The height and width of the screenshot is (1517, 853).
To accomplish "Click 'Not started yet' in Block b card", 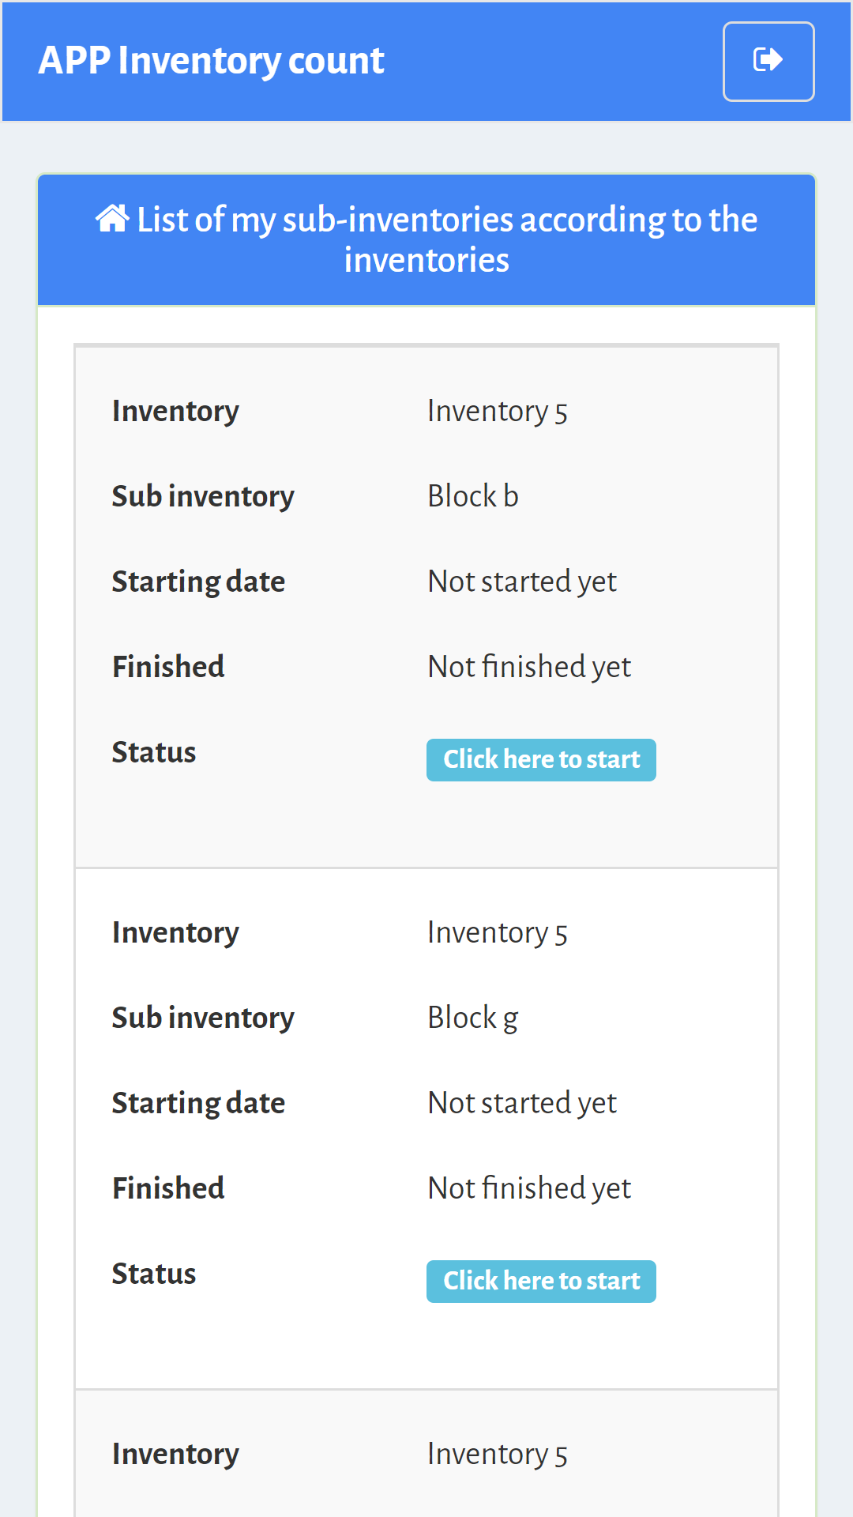I will click(x=522, y=582).
